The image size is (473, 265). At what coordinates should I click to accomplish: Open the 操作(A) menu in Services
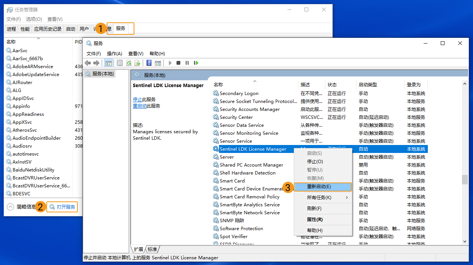tap(114, 54)
